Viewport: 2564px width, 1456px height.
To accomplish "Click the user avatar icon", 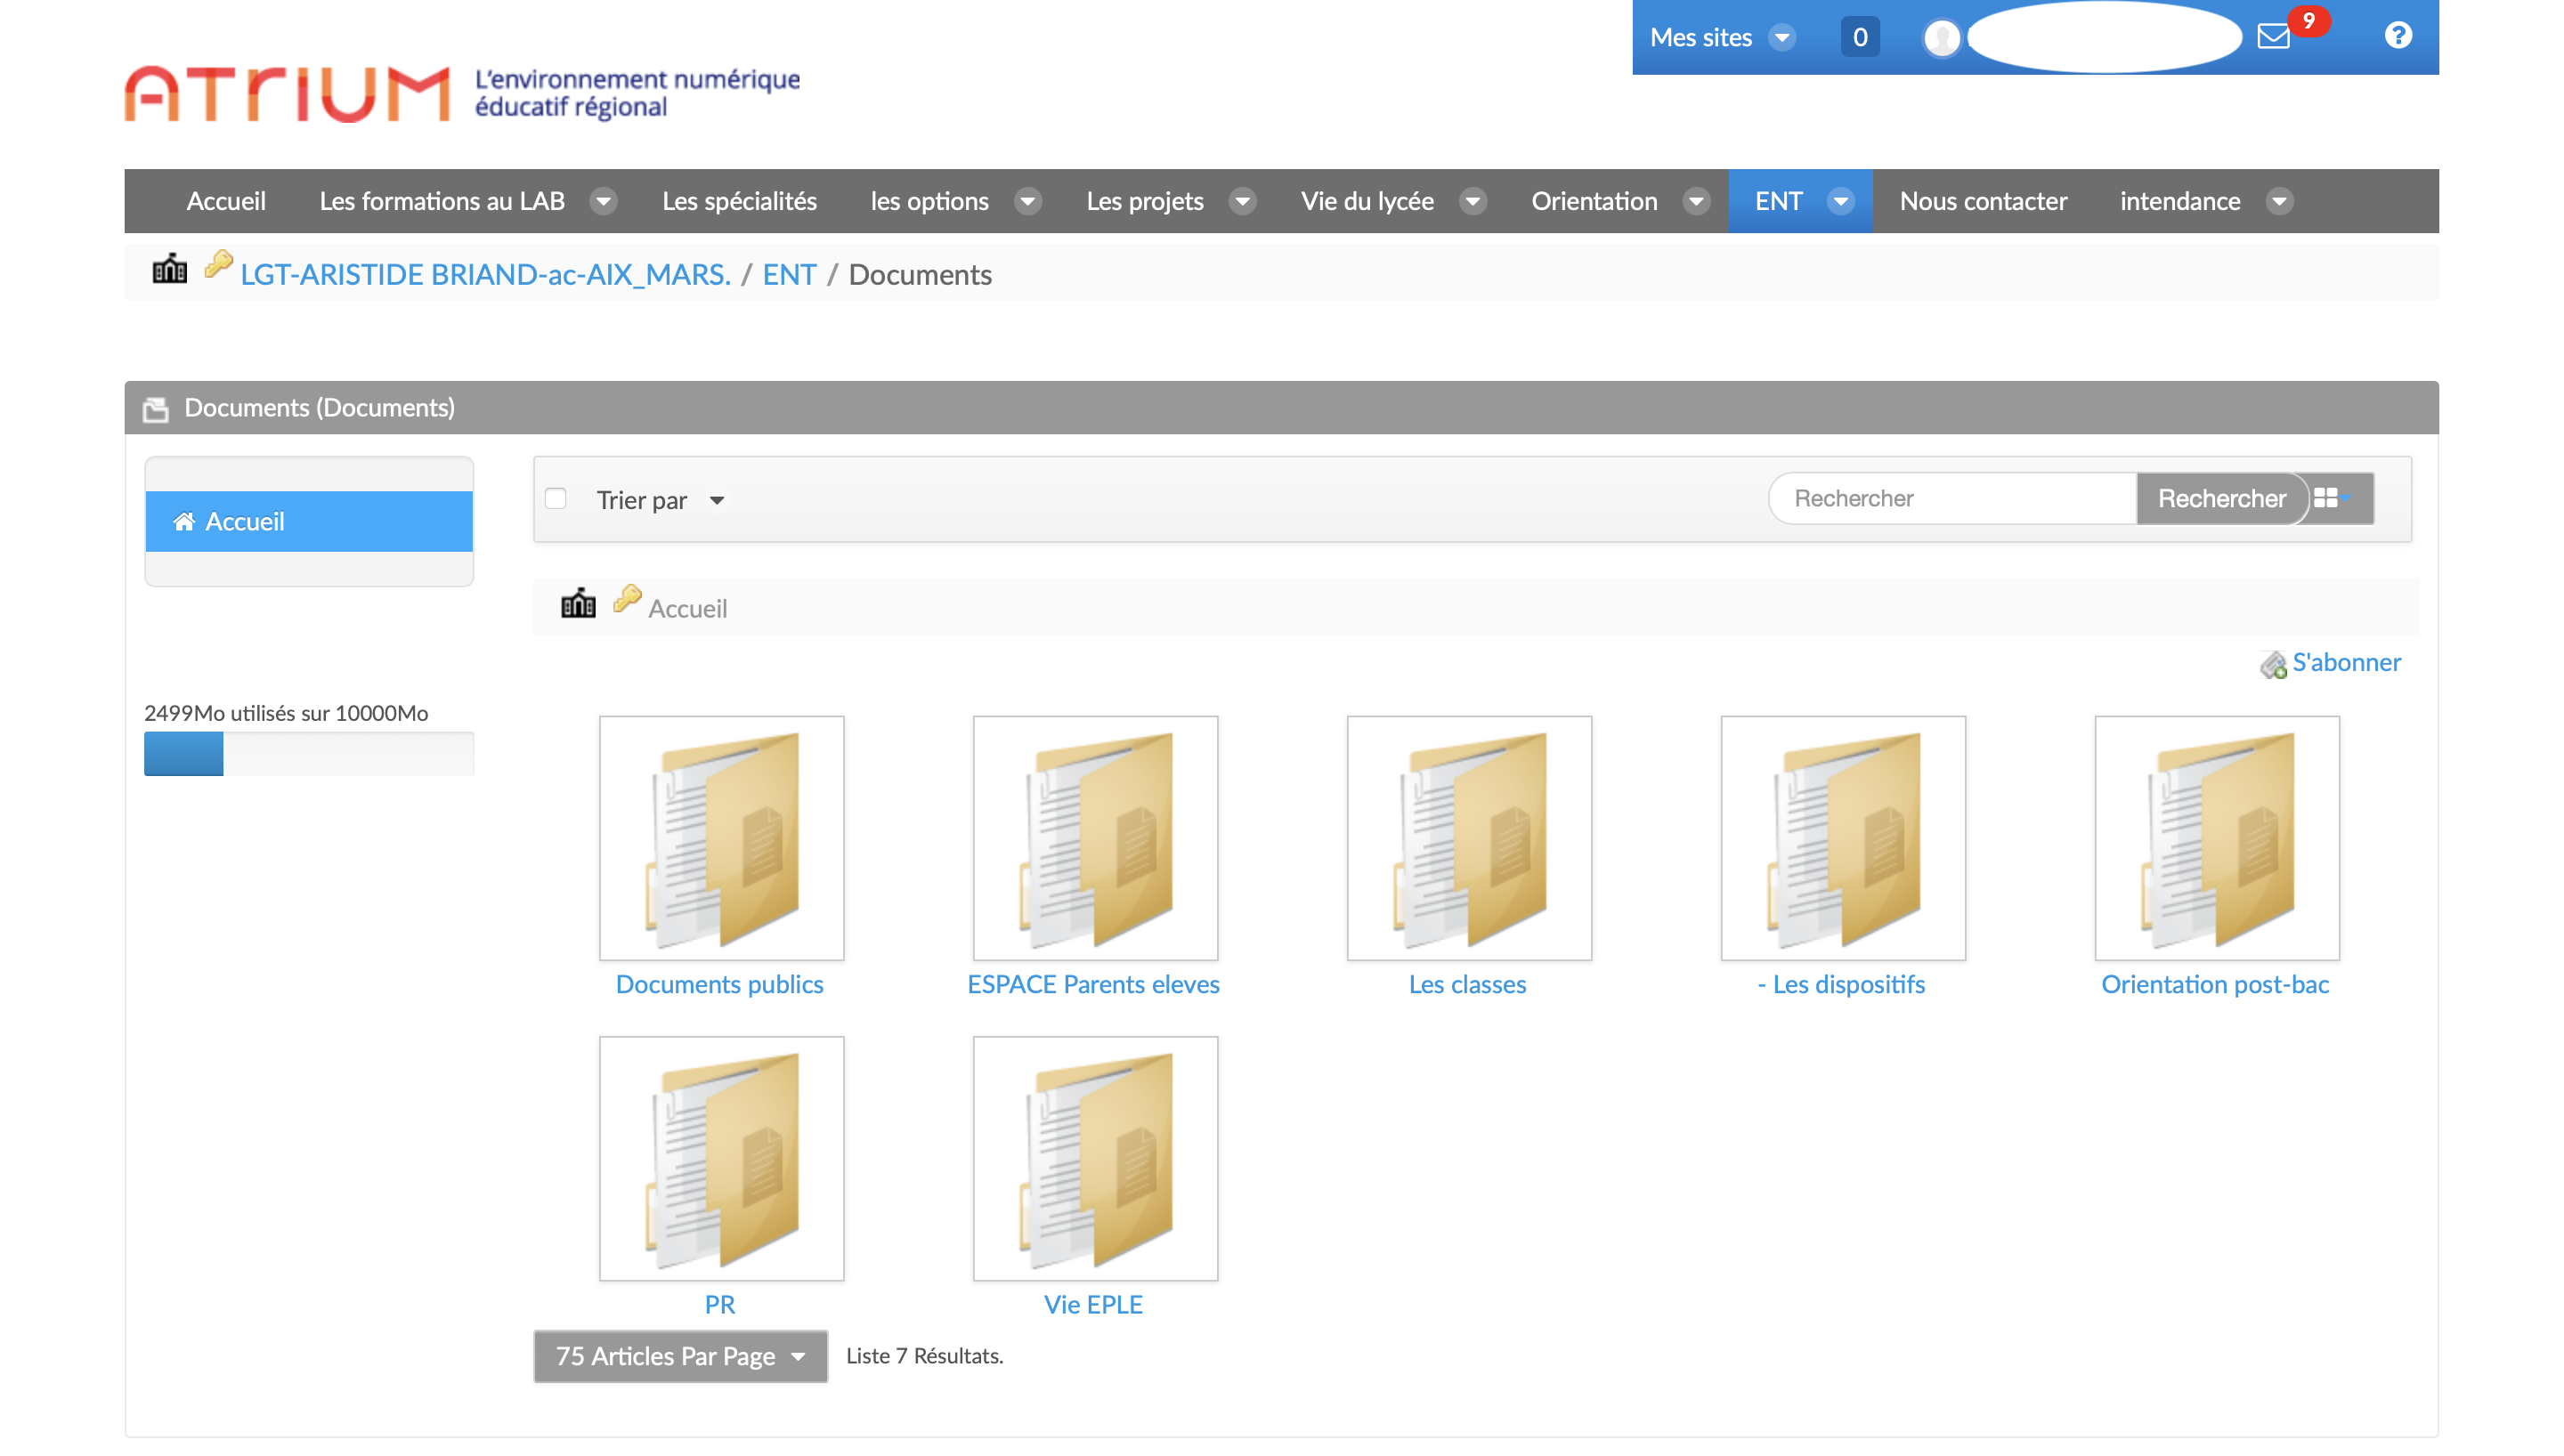I will click(1942, 38).
